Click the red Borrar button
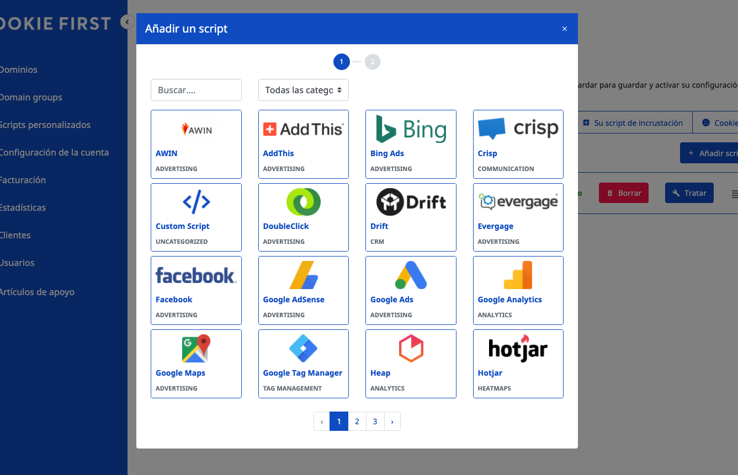Image resolution: width=738 pixels, height=475 pixels. 624,193
